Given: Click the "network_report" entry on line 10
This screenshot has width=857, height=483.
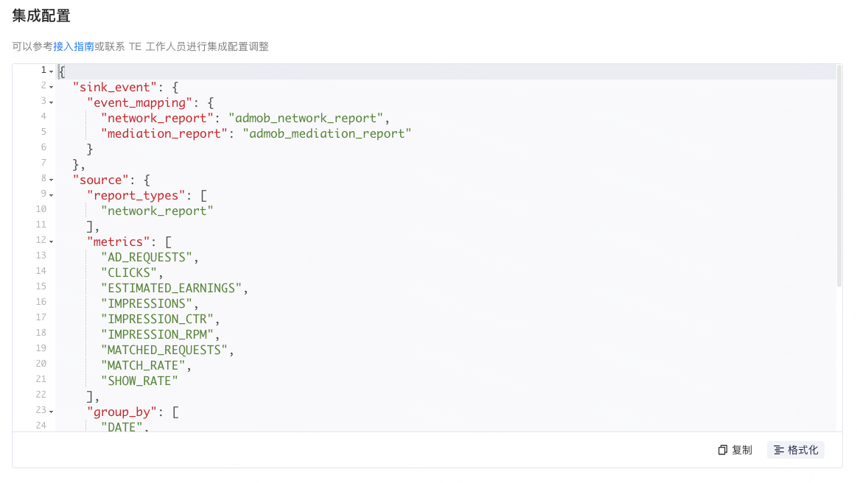Looking at the screenshot, I should 157,211.
